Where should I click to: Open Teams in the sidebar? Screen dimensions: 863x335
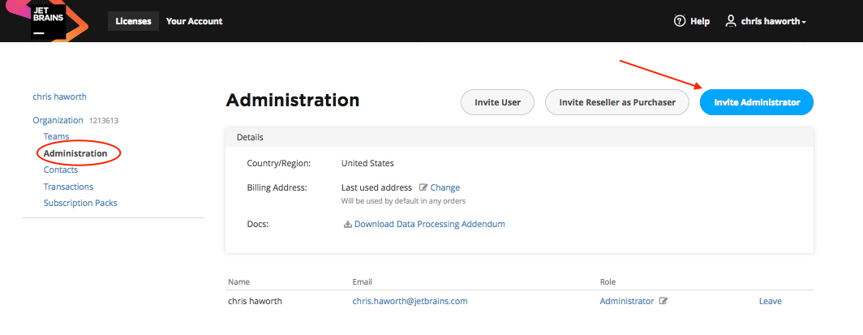click(56, 136)
